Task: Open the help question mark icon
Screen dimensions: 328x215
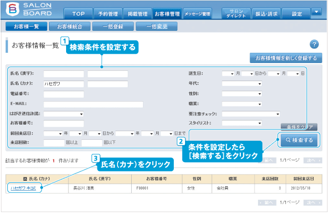Action: pyautogui.click(x=314, y=44)
